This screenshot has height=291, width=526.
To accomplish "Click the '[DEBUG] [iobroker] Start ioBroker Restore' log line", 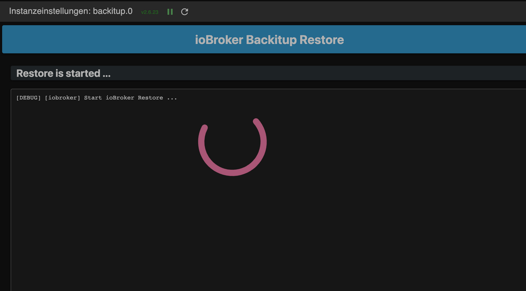I will (96, 98).
